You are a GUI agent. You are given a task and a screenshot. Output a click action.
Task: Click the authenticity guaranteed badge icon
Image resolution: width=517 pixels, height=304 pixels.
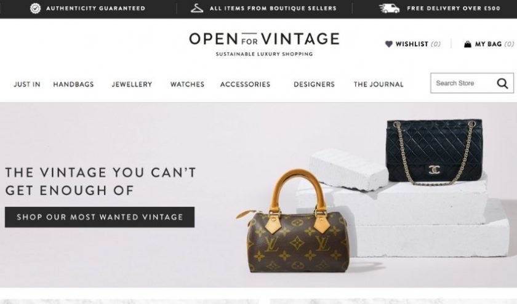pos(35,8)
